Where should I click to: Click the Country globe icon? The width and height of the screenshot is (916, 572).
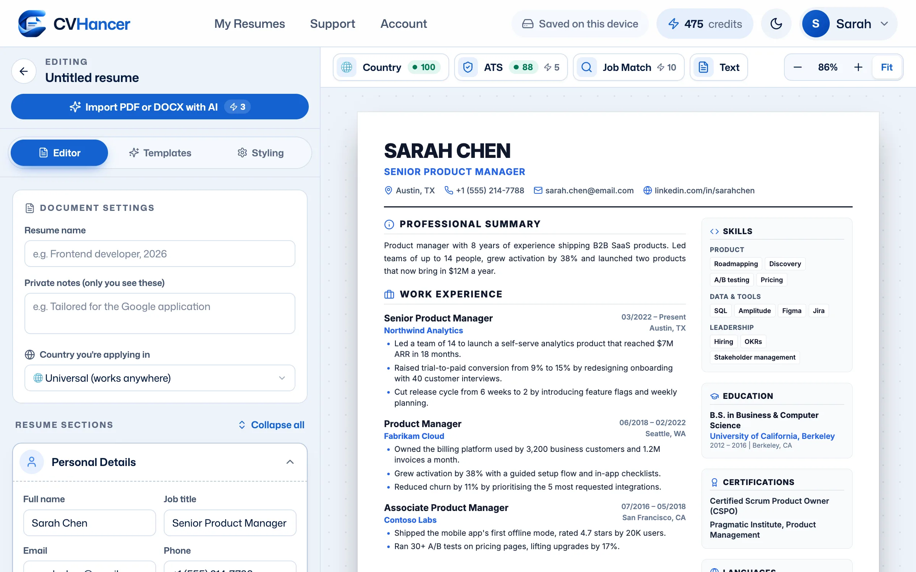[347, 67]
